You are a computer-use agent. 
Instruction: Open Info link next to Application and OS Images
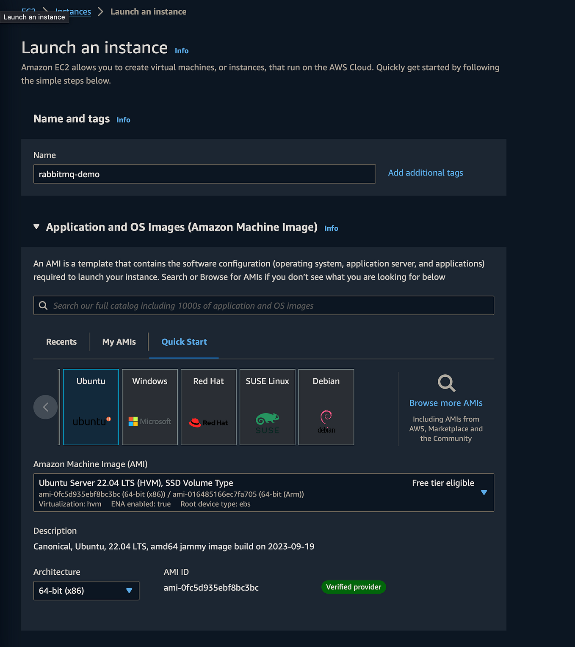pyautogui.click(x=332, y=228)
